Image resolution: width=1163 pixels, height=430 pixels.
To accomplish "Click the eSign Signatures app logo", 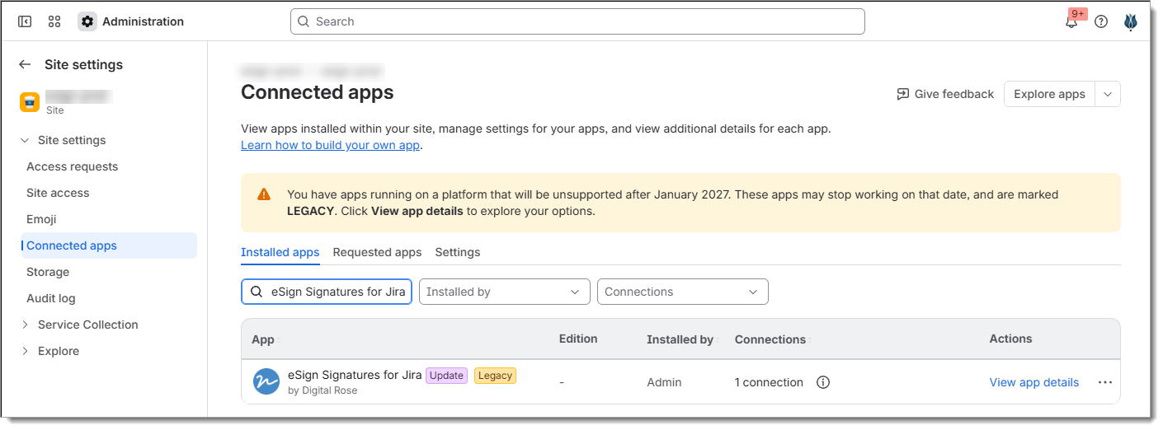I will pyautogui.click(x=266, y=381).
